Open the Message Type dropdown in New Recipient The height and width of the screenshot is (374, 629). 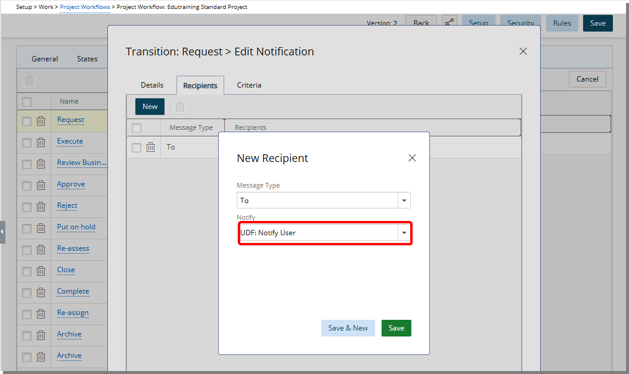404,200
